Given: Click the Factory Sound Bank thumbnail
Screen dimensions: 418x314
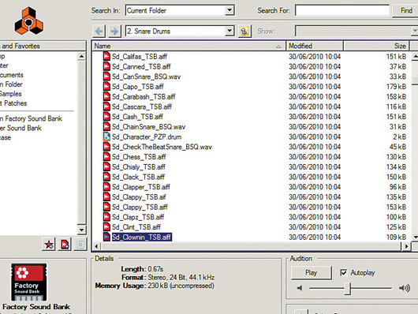Looking at the screenshot, I should 28,282.
